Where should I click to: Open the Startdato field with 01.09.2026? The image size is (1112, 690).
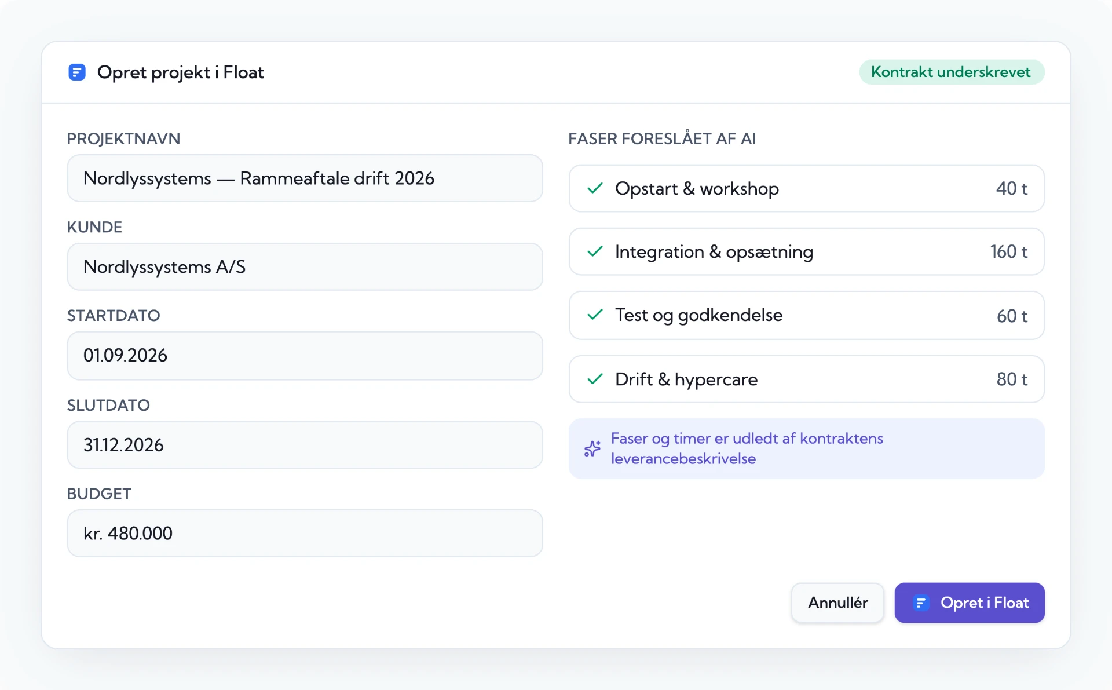click(x=305, y=356)
